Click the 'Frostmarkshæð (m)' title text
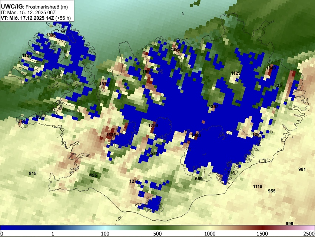The width and height of the screenshot is (315, 237). click(47, 7)
